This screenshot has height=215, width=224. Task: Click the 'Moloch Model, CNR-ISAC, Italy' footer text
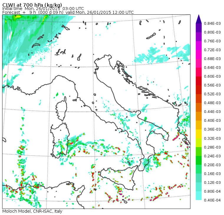[32, 211]
